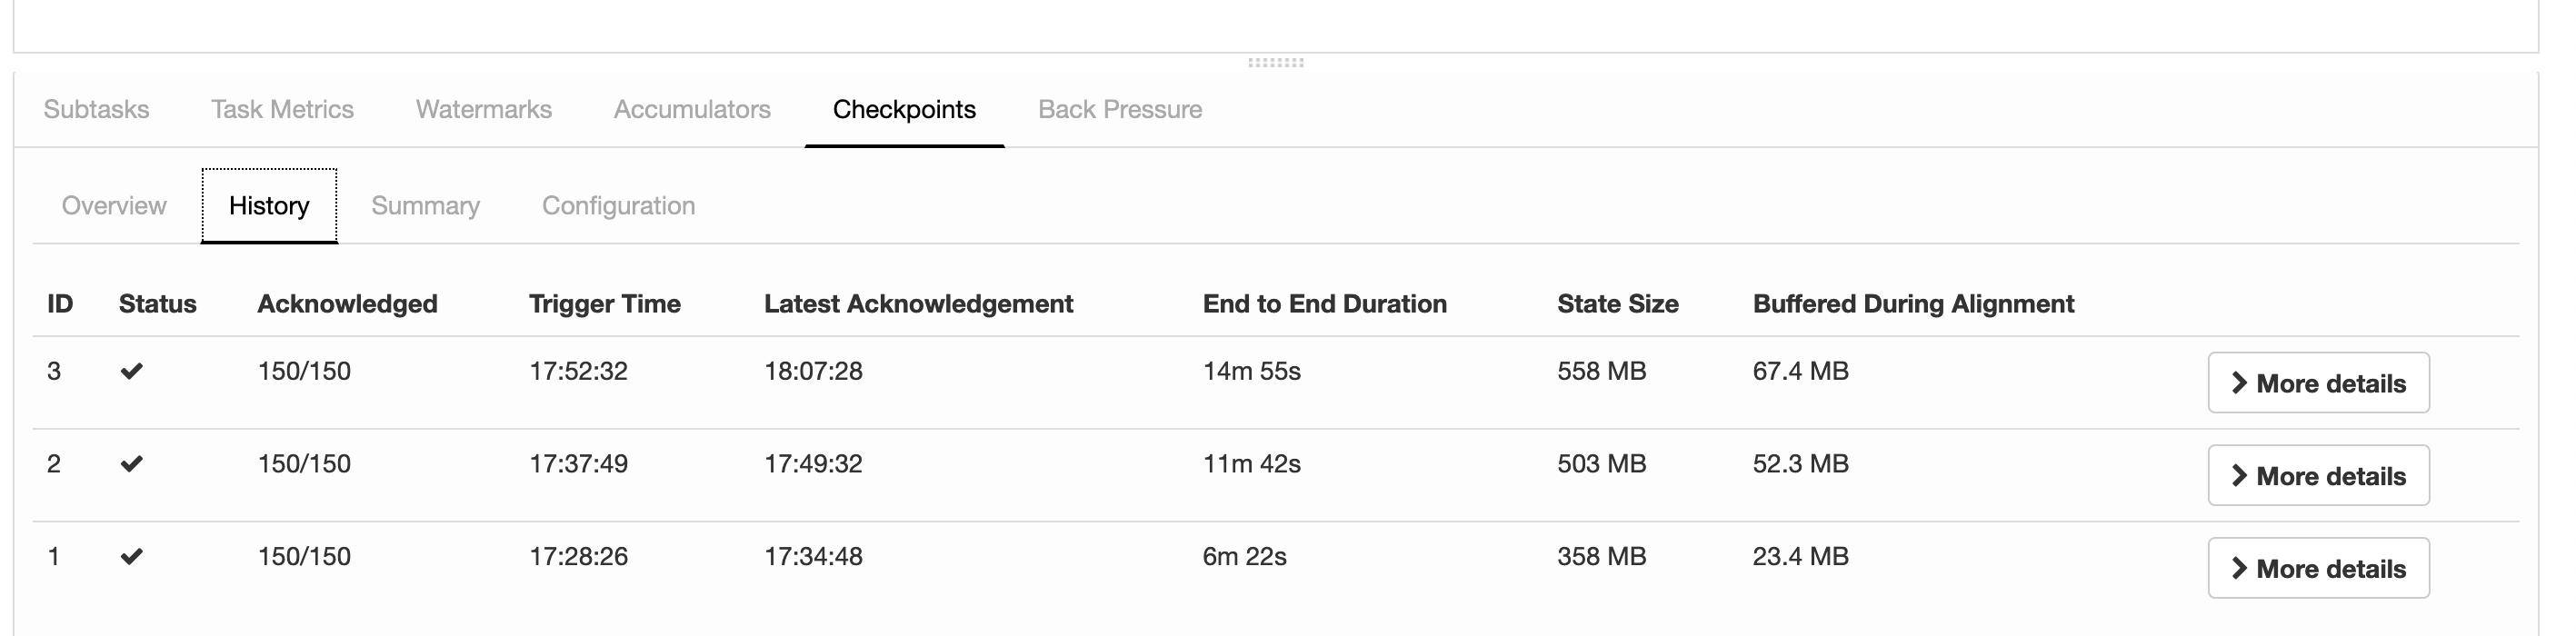The height and width of the screenshot is (636, 2576).
Task: Select the History sub-tab
Action: [269, 205]
